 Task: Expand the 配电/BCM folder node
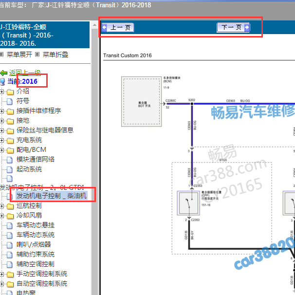[1, 150]
